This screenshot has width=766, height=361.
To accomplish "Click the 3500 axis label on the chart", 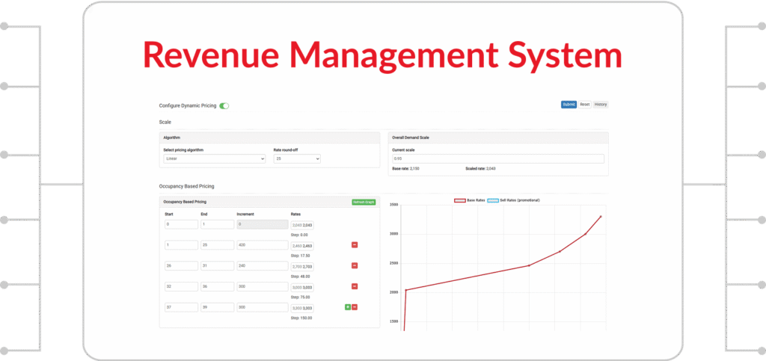I will pyautogui.click(x=394, y=205).
